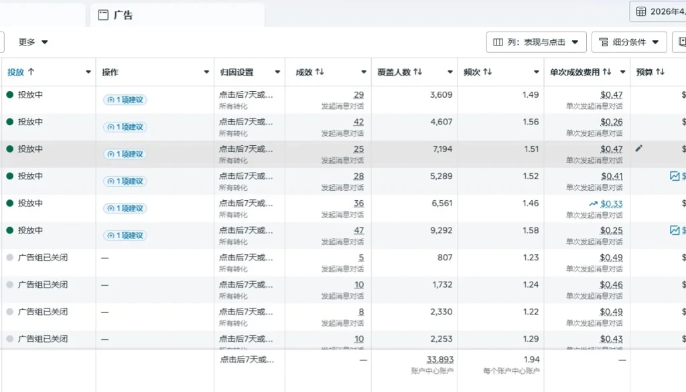Click the trend arrow icon beside $0.33
The image size is (686, 392).
(593, 203)
